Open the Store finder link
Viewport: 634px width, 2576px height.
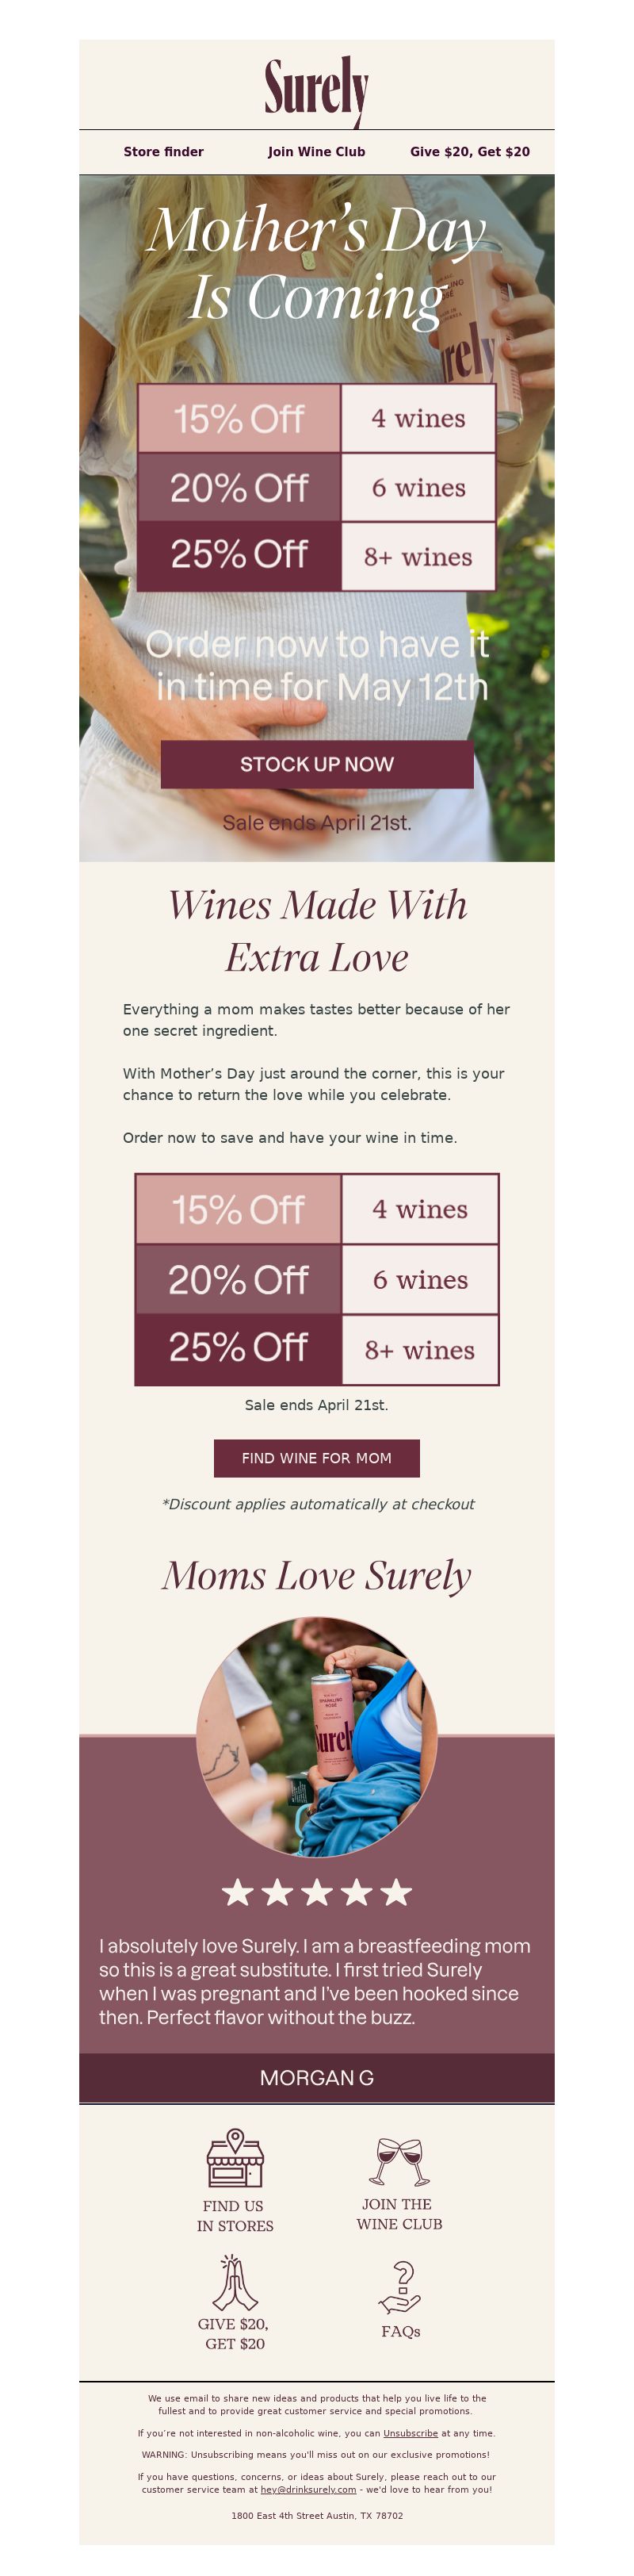(163, 152)
